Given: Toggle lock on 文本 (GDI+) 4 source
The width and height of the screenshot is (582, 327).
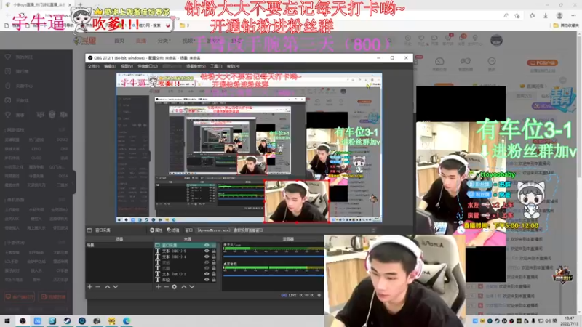Looking at the screenshot, I should [x=213, y=257].
